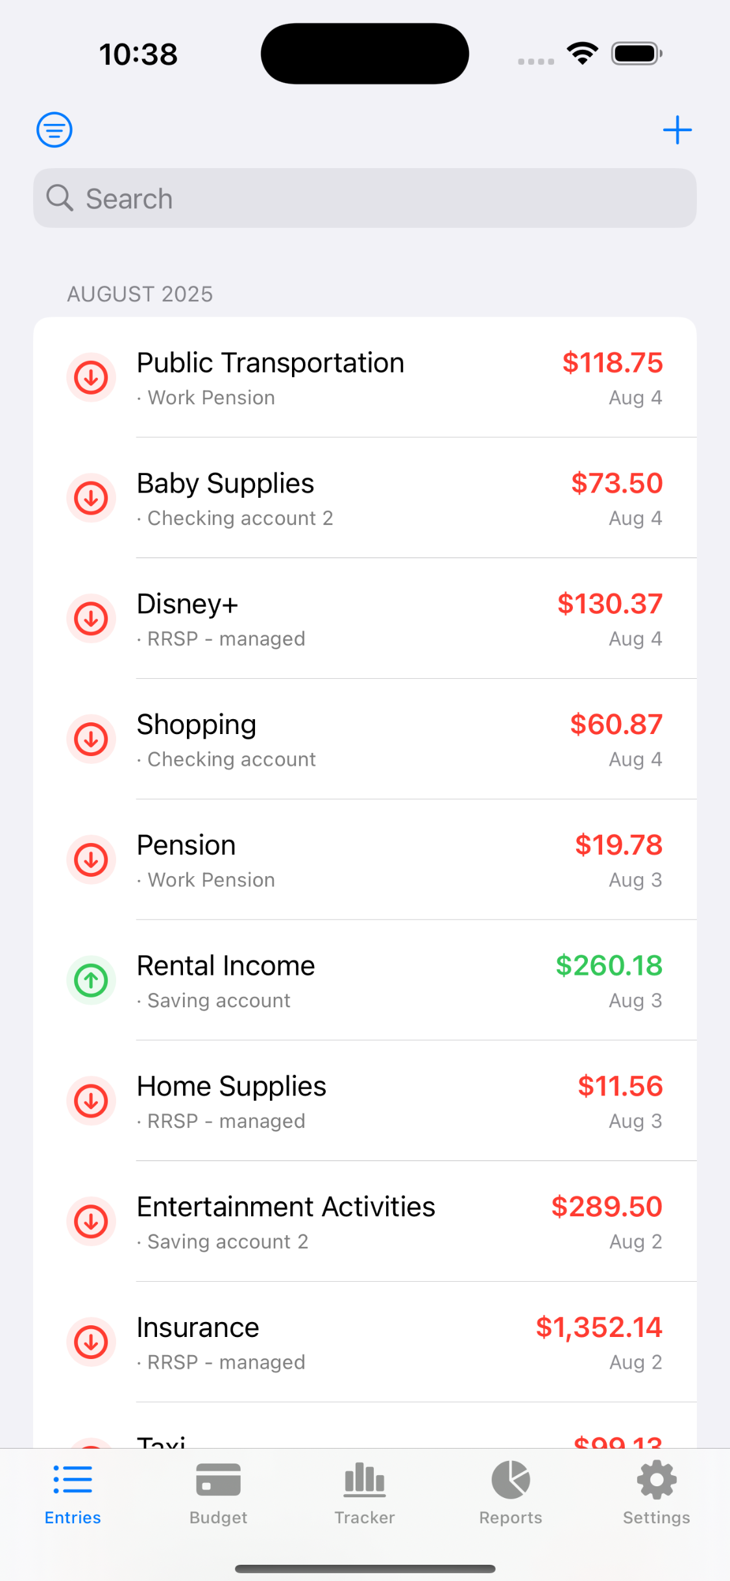Open the filter menu icon
This screenshot has height=1581, width=730.
(55, 130)
